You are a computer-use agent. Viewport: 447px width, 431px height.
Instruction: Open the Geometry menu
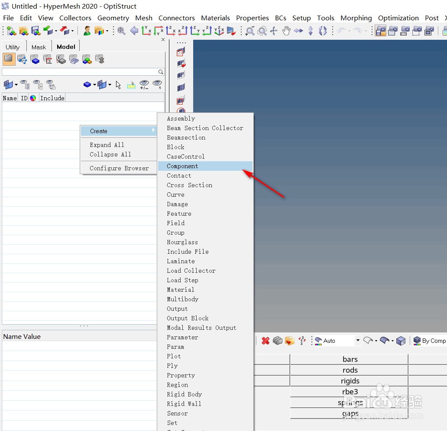(113, 18)
